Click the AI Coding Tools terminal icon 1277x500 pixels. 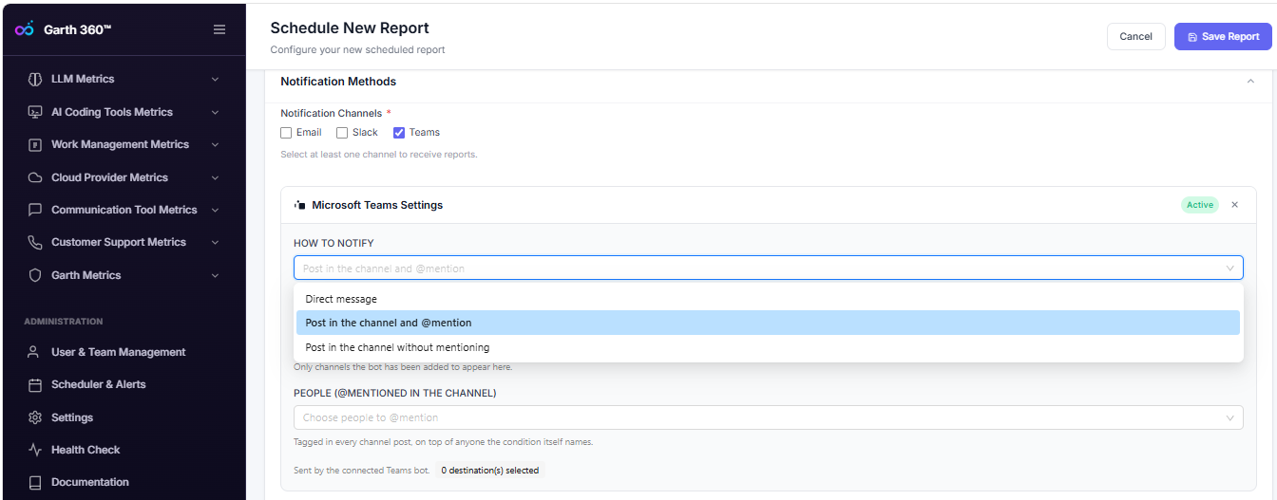[x=35, y=112]
